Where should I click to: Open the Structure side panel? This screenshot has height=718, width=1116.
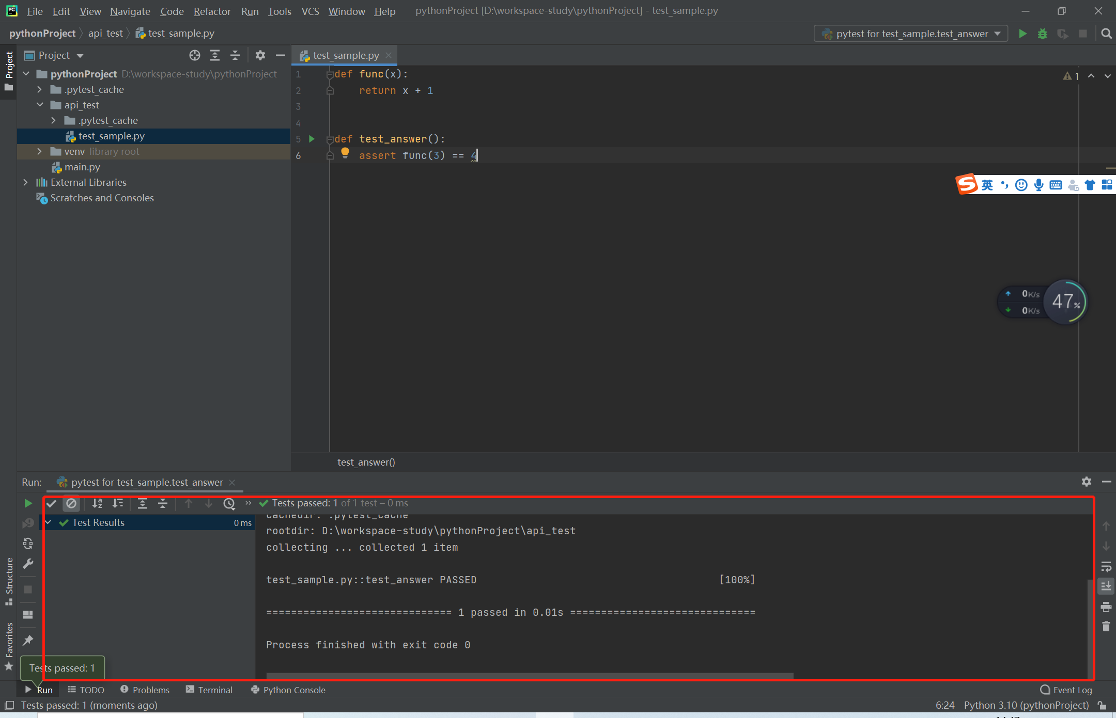point(9,582)
